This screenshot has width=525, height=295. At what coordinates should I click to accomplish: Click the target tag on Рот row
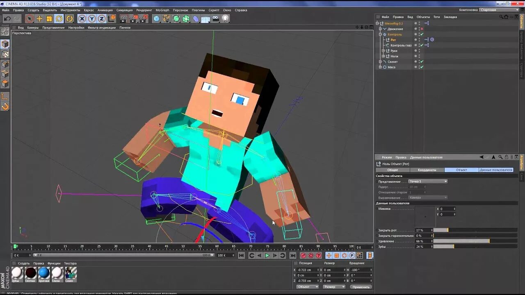(x=432, y=40)
